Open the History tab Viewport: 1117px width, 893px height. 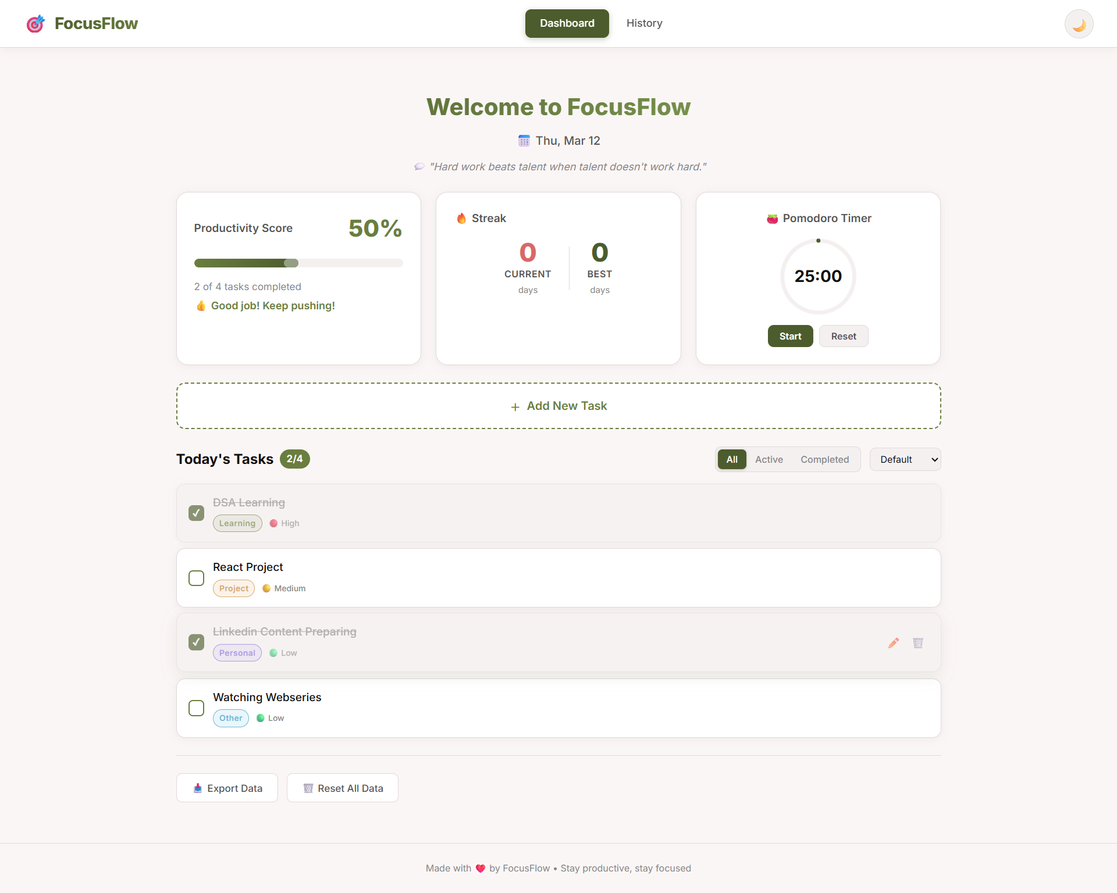[644, 23]
